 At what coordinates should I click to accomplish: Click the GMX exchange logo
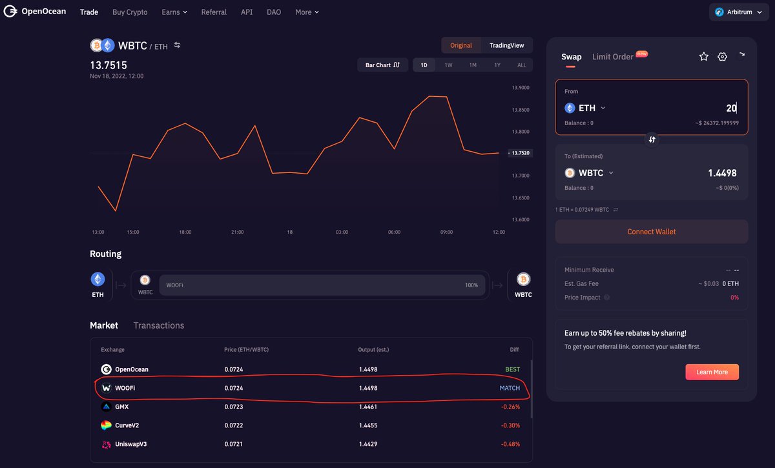click(107, 407)
